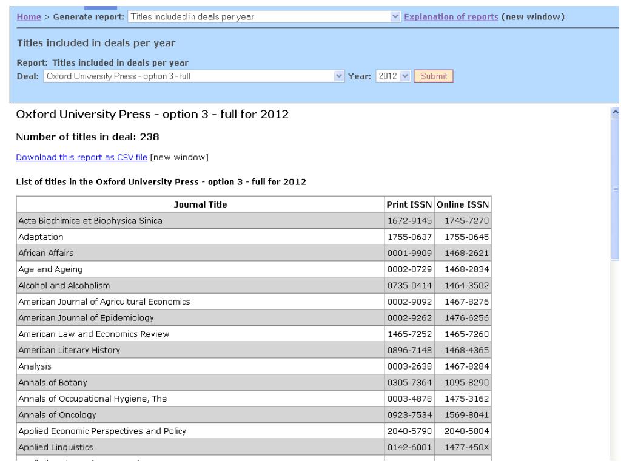
Task: Click Online ISSN 1467-8284
Action: coord(466,366)
